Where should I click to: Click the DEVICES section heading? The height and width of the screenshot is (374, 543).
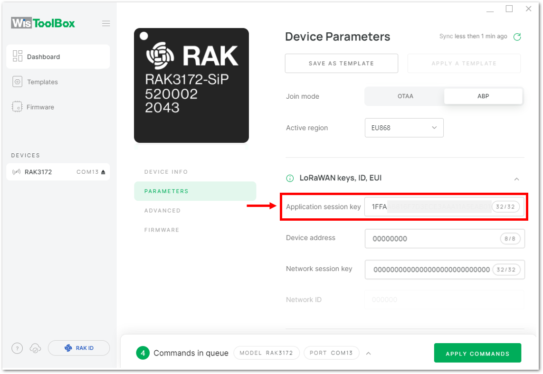tap(26, 155)
